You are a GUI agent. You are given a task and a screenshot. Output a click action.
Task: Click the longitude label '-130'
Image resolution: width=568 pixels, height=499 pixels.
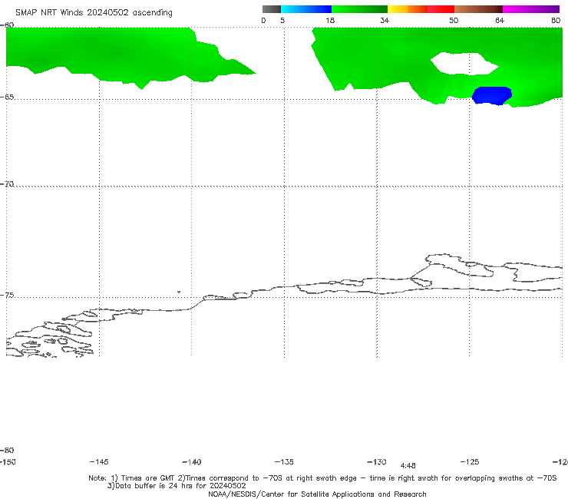377,462
